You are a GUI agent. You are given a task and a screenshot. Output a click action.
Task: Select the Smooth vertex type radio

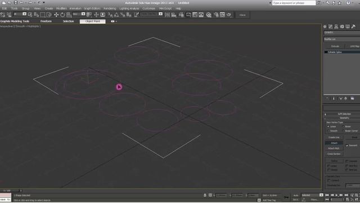pos(328,131)
